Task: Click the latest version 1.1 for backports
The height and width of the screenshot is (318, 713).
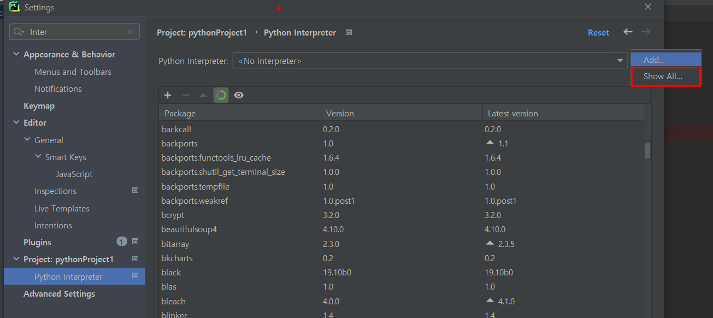Action: [x=503, y=144]
